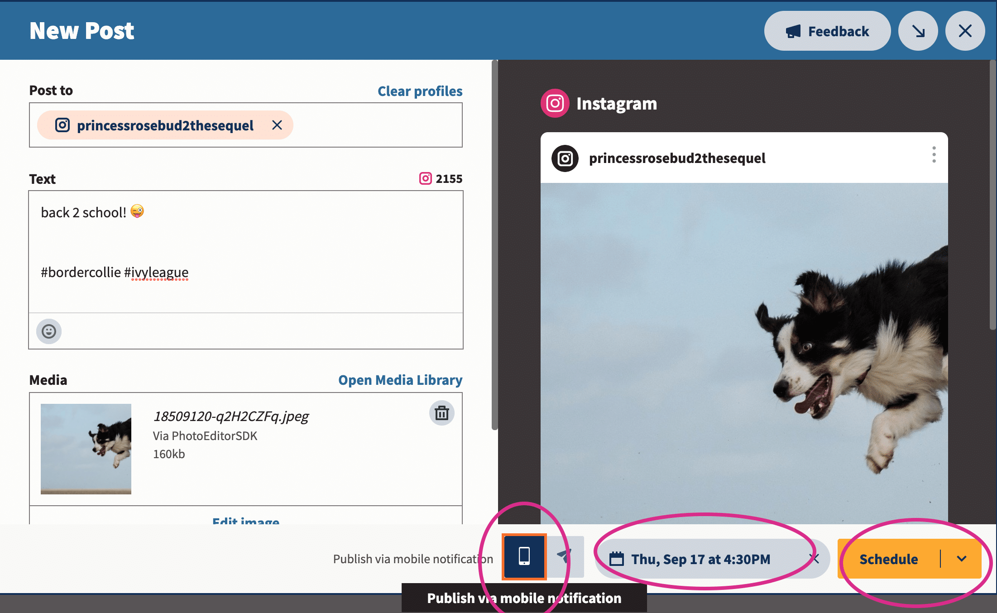Image resolution: width=997 pixels, height=613 pixels.
Task: Click the media thumbnail for 18509120-q2H2CZFq.jpeg
Action: 86,448
